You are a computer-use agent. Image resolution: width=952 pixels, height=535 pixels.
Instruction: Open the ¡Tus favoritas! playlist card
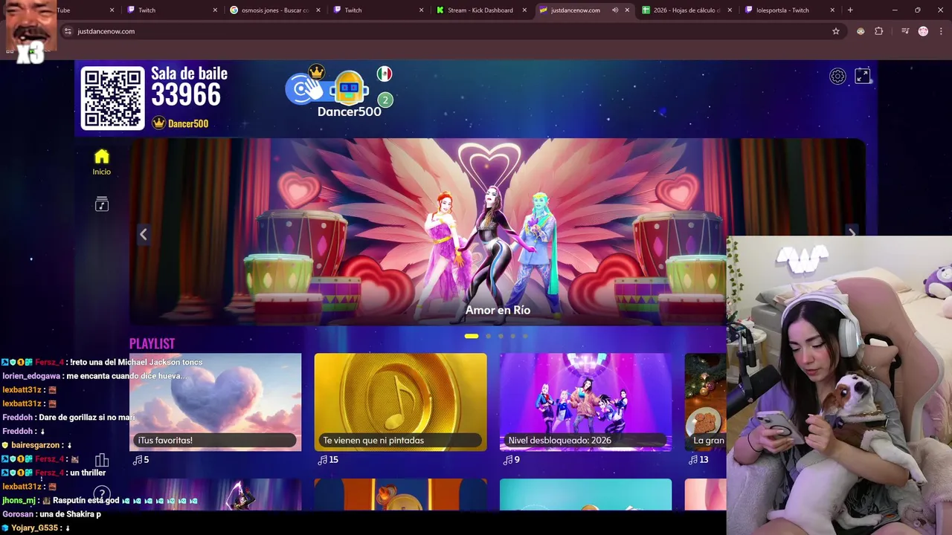(215, 402)
